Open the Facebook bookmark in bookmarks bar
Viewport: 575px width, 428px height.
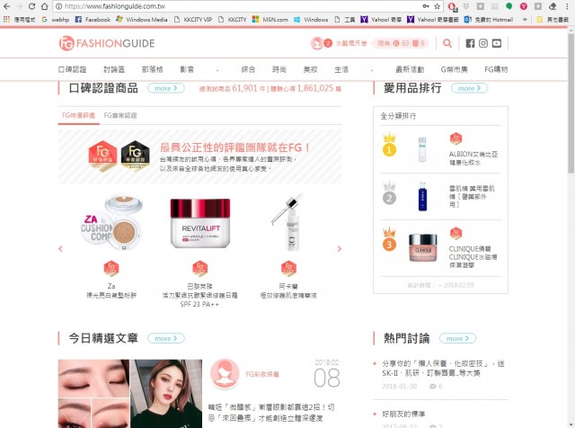coord(93,19)
